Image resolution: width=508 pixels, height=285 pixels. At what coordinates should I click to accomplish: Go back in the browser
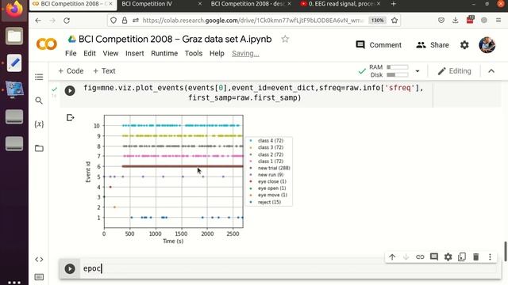tap(38, 21)
